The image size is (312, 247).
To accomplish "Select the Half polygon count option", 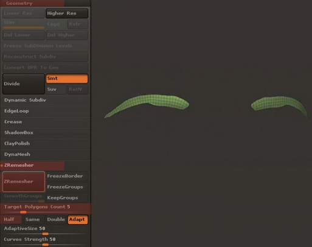I will (12, 220).
